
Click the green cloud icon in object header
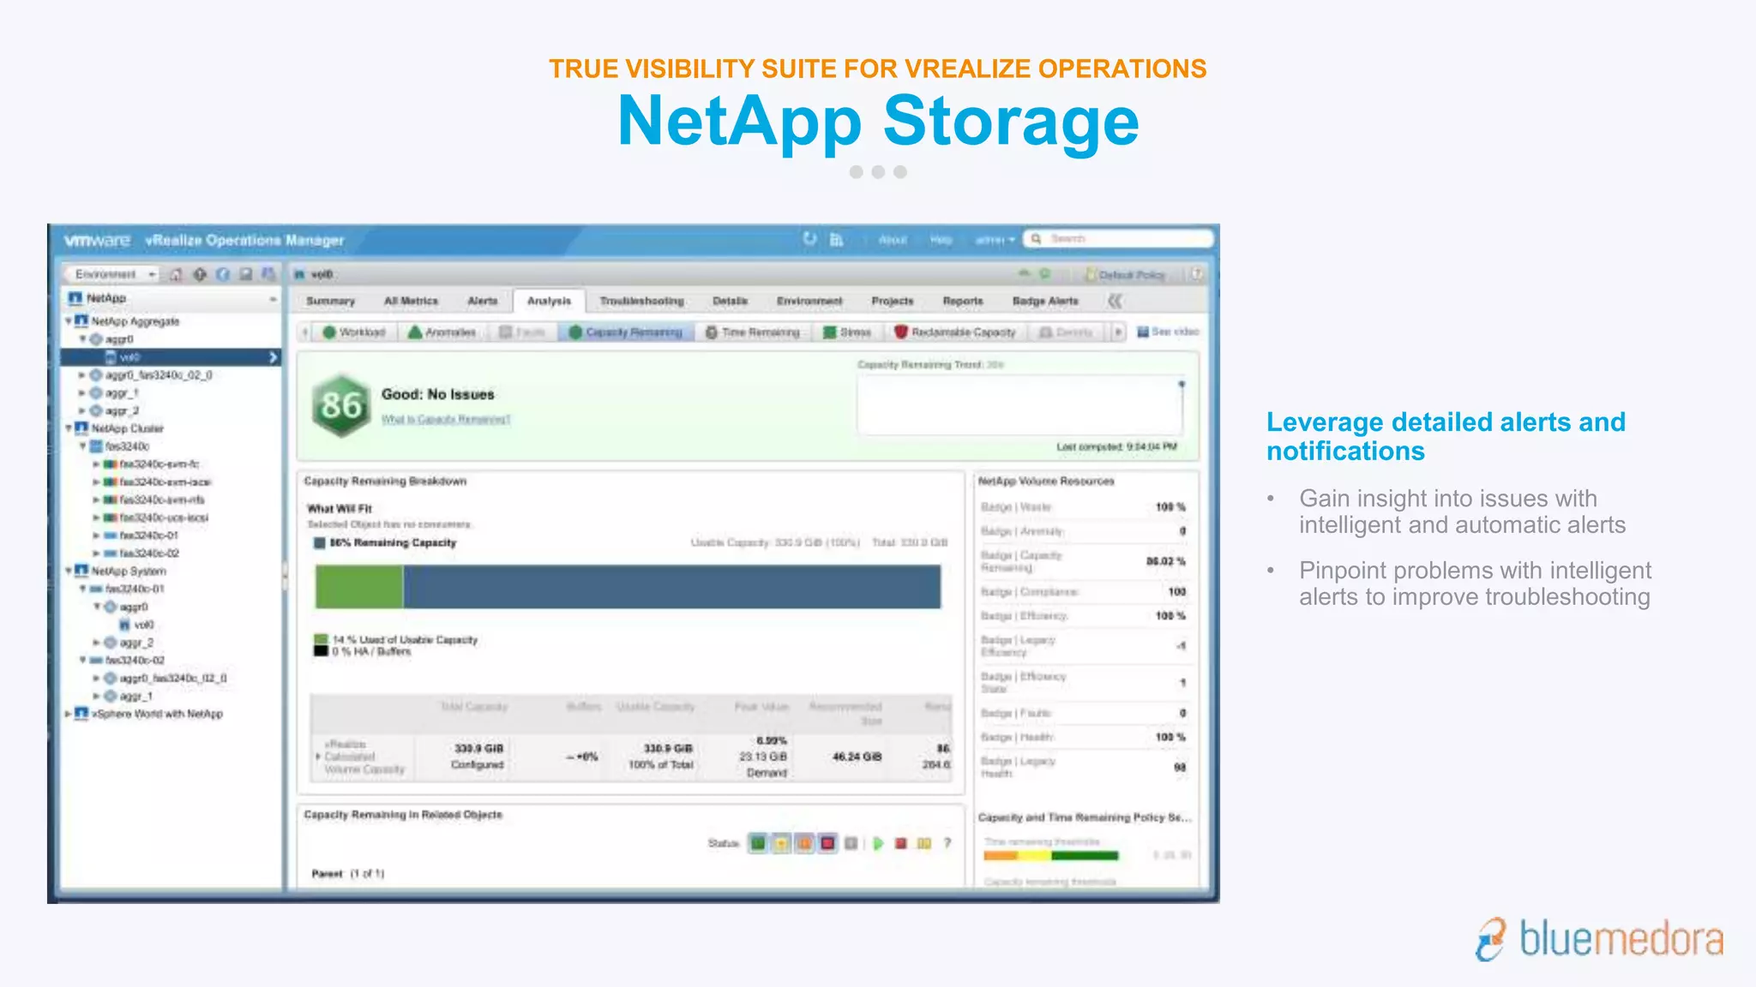pos(1024,274)
